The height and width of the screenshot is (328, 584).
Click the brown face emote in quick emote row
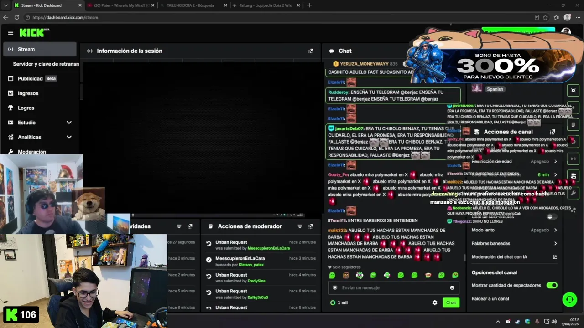pos(346,275)
